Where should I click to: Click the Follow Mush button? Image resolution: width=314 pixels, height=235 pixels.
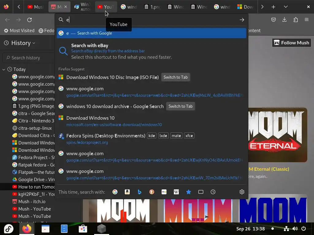pos(292,43)
